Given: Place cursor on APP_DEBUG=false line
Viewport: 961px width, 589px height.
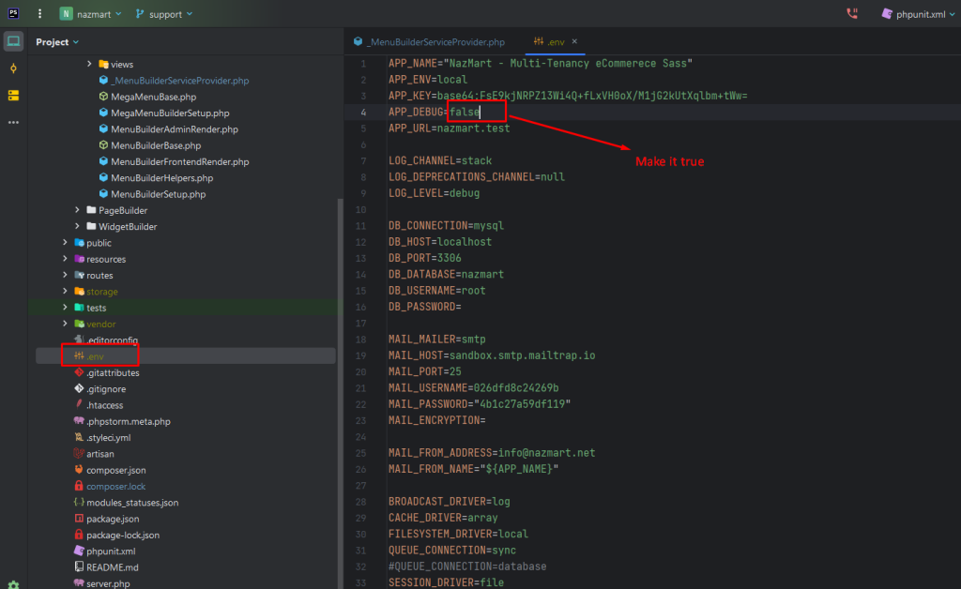Looking at the screenshot, I should tap(435, 112).
